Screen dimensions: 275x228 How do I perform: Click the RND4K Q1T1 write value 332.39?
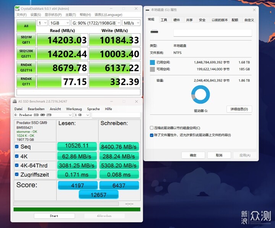115,81
